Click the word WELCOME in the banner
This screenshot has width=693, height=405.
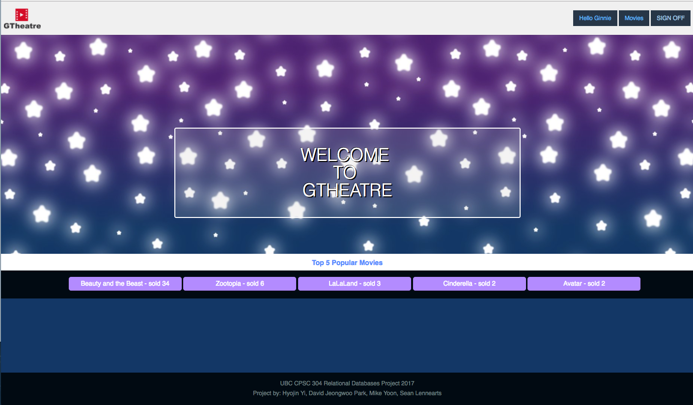pos(345,155)
